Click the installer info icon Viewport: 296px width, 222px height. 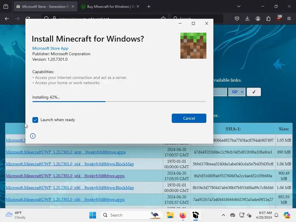click(x=33, y=136)
